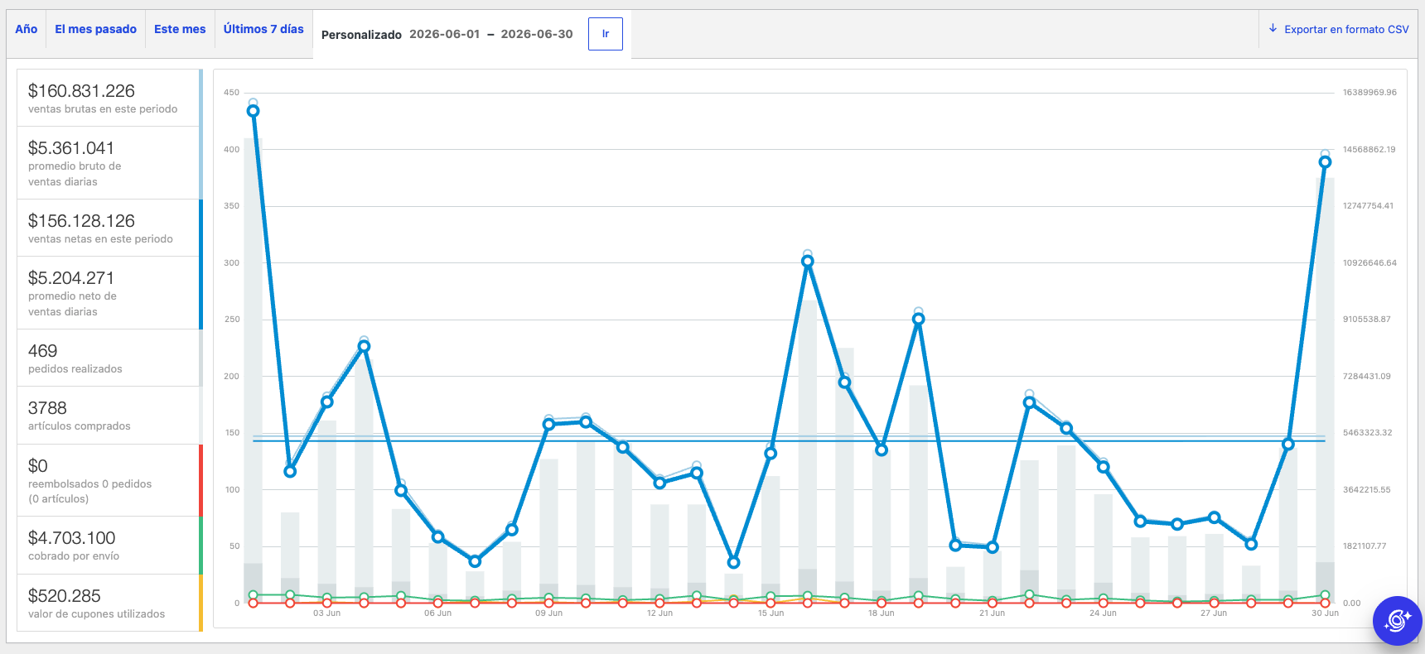
Task: Focus the end date field 2026-06-30
Action: [x=537, y=34]
